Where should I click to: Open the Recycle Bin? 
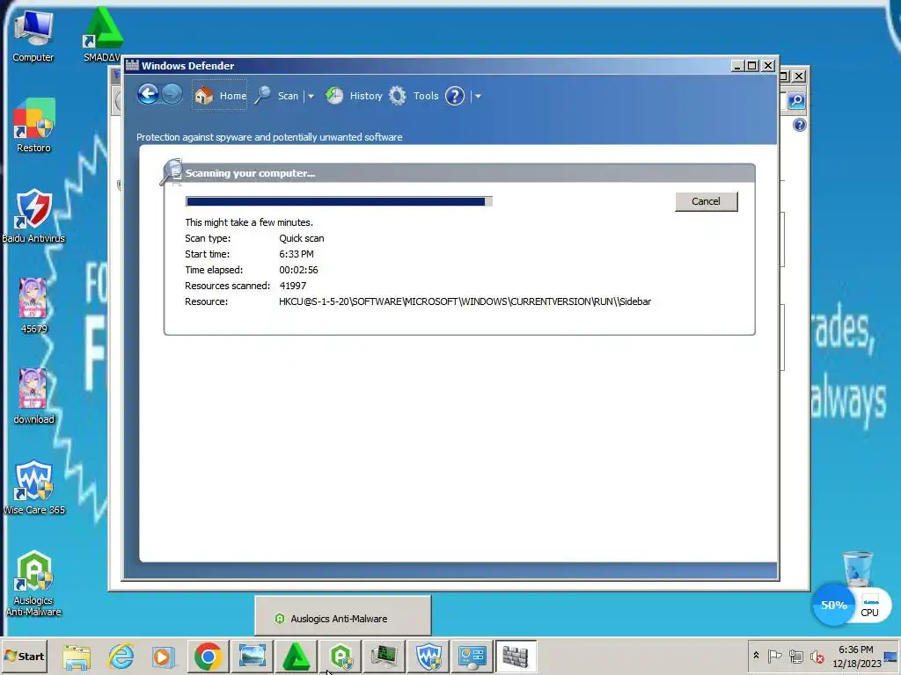(x=857, y=569)
